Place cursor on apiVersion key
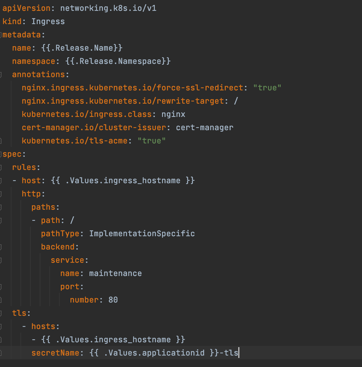362x367 pixels. [27, 8]
